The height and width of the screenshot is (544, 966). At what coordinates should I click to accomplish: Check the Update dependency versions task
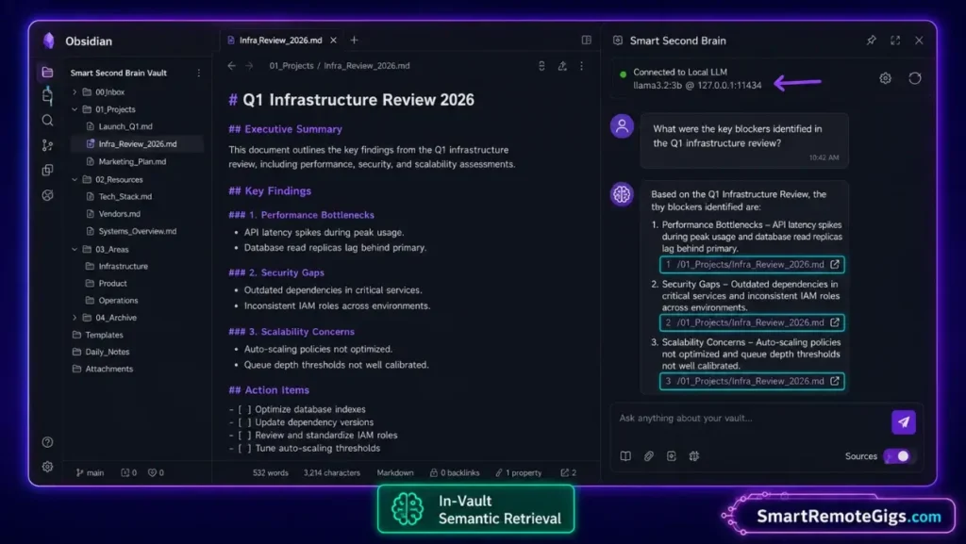coord(244,422)
